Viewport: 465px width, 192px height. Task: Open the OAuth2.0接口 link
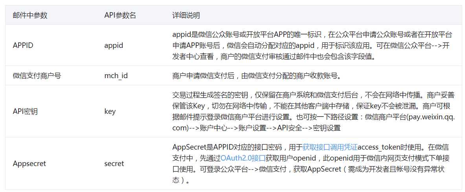[243, 158]
